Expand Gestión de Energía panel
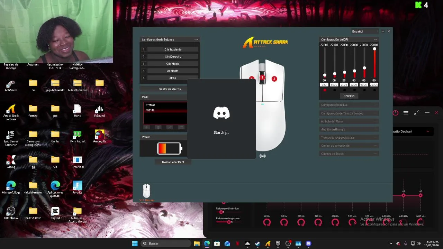Screen dimensions: 443x249 point(349,129)
